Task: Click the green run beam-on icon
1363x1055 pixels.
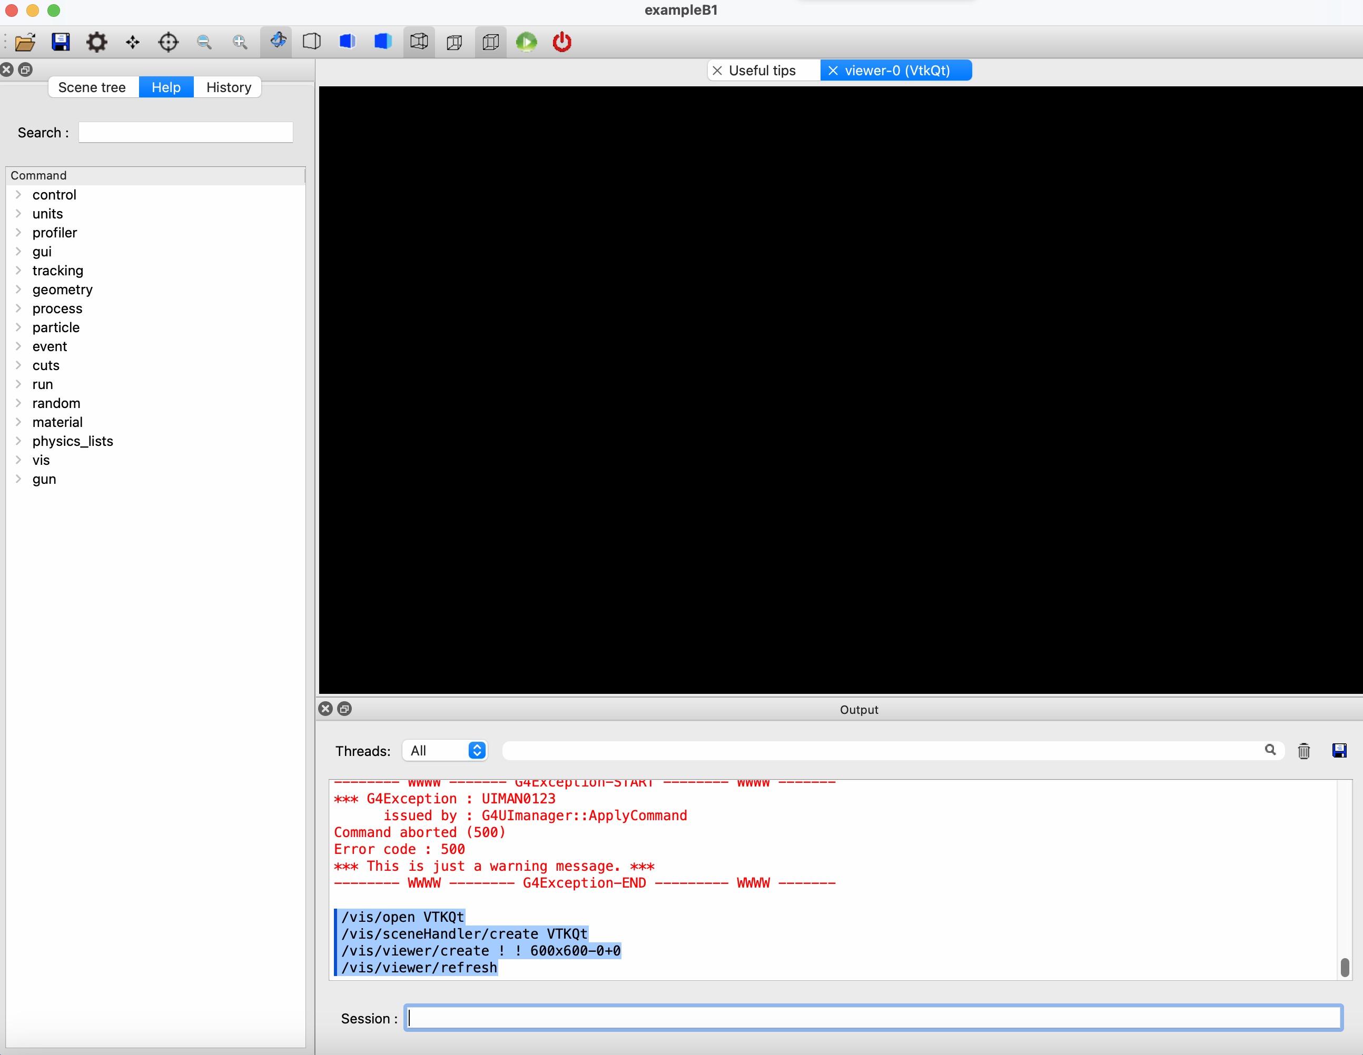Action: point(527,43)
